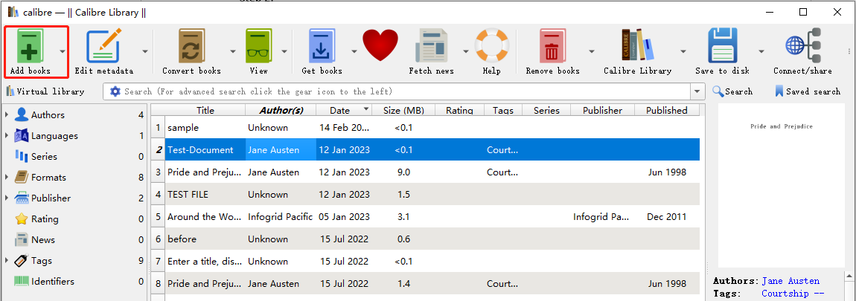Click the Rating column header
This screenshot has width=856, height=301.
coord(459,110)
